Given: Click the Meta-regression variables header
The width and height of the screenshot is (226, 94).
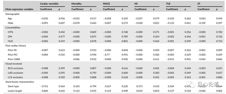Looking at the screenshot, I should coord(19,9).
